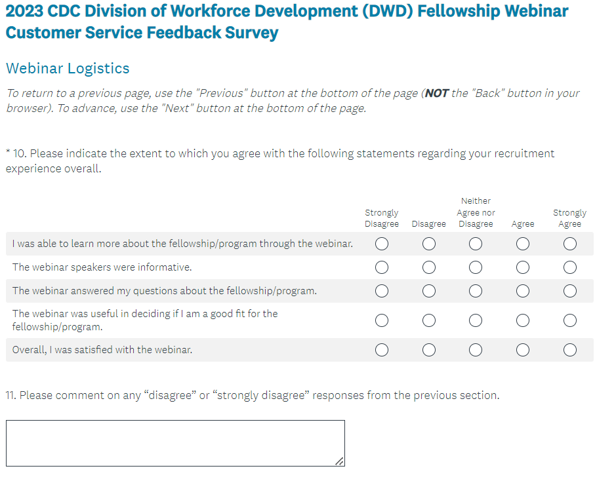The width and height of the screenshot is (595, 477).
Task: Choose Strongly Agree for learning more through webinar
Action: point(570,244)
